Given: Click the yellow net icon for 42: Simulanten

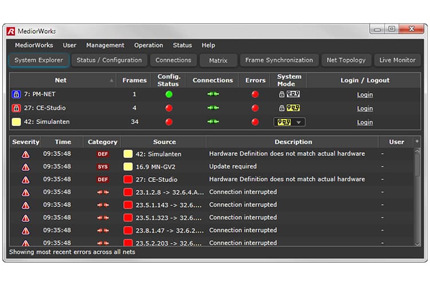Looking at the screenshot, I should [x=16, y=122].
